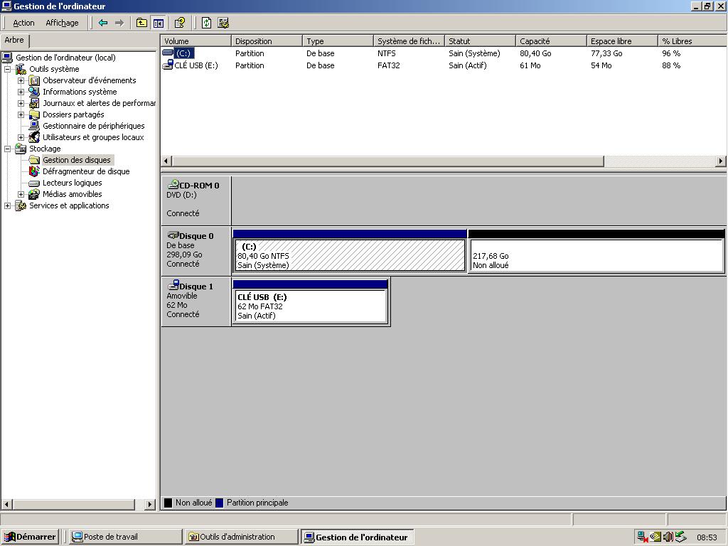Sort by the Volume column header
This screenshot has height=546, width=728.
click(x=196, y=41)
